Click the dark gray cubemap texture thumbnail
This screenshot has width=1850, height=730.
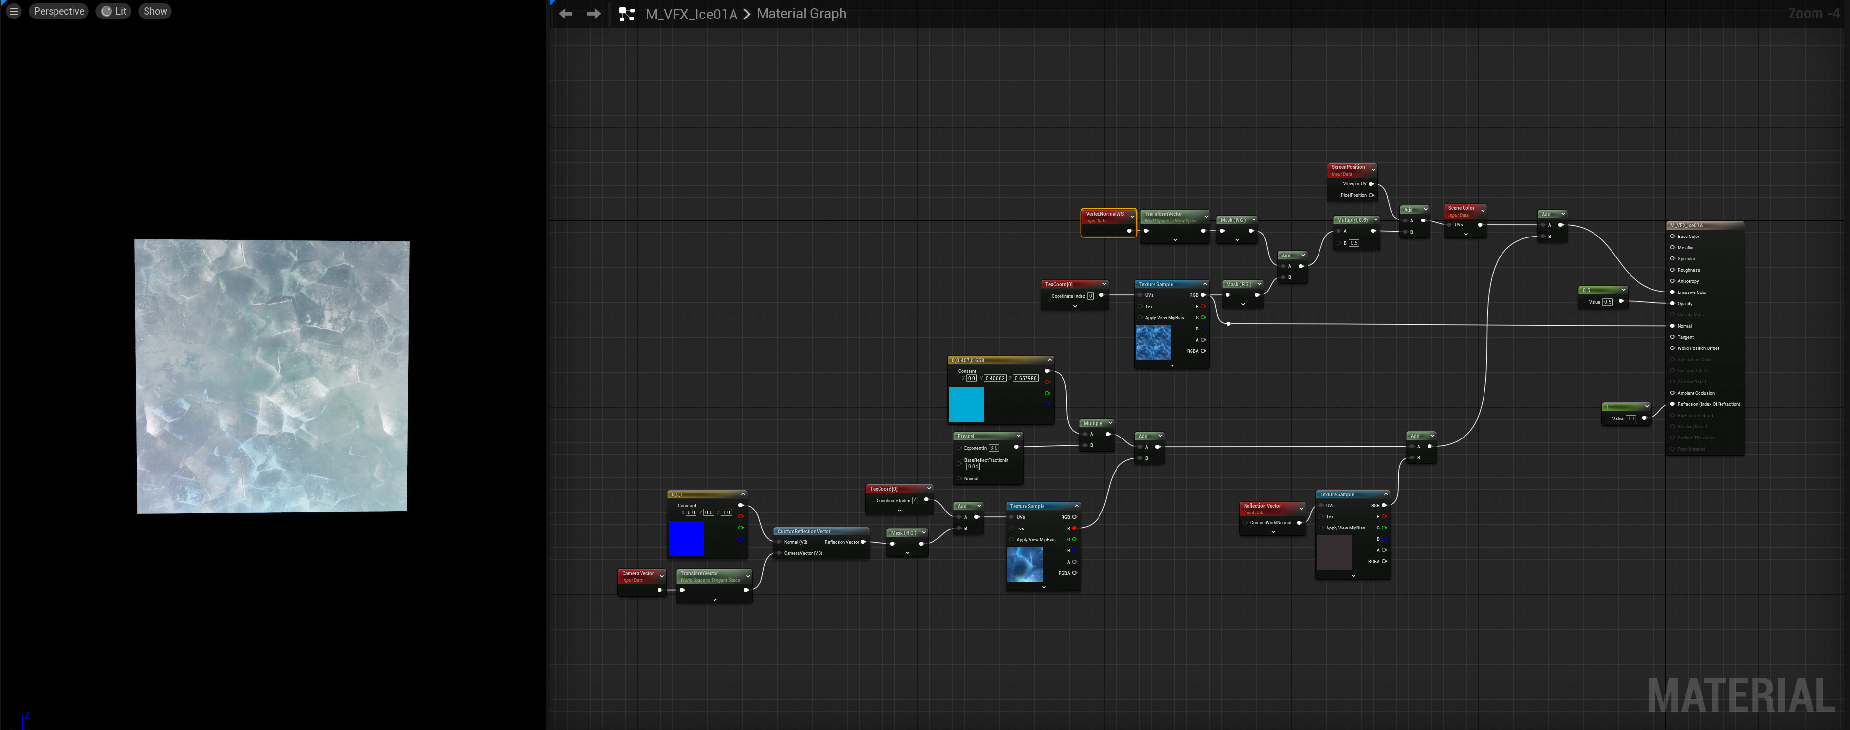(x=1335, y=553)
